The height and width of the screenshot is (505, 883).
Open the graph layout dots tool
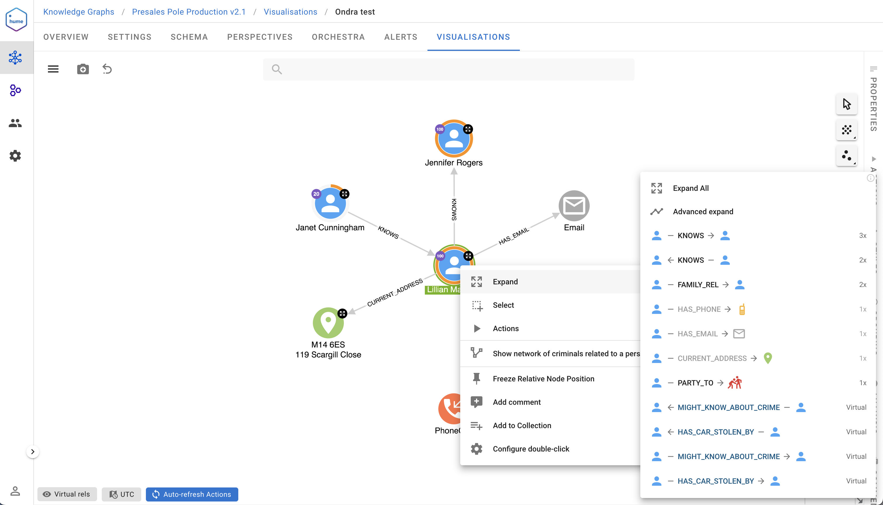click(846, 130)
